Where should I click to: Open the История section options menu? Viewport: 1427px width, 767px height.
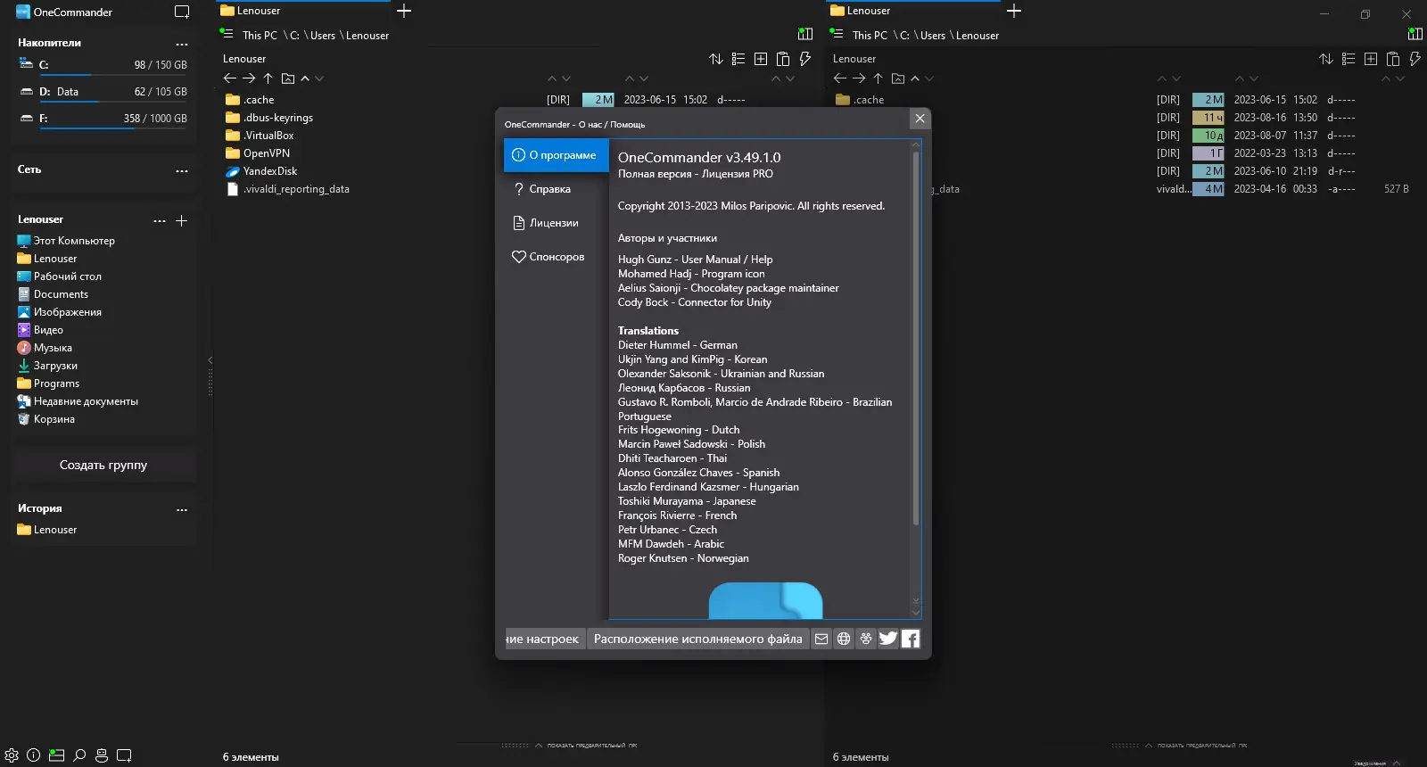pos(182,509)
